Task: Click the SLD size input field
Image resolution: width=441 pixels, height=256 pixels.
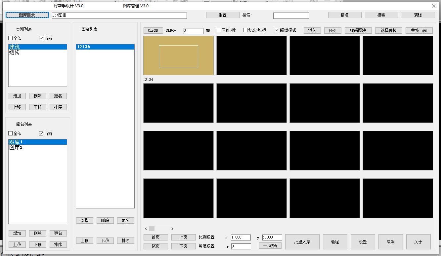Action: 194,31
